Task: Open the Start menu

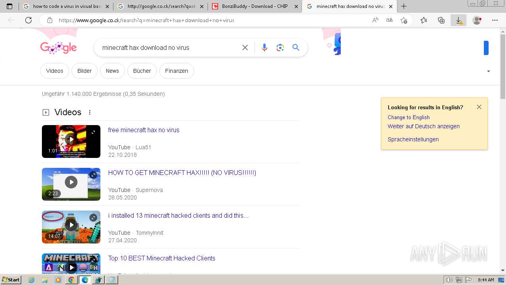Action: click(11, 280)
